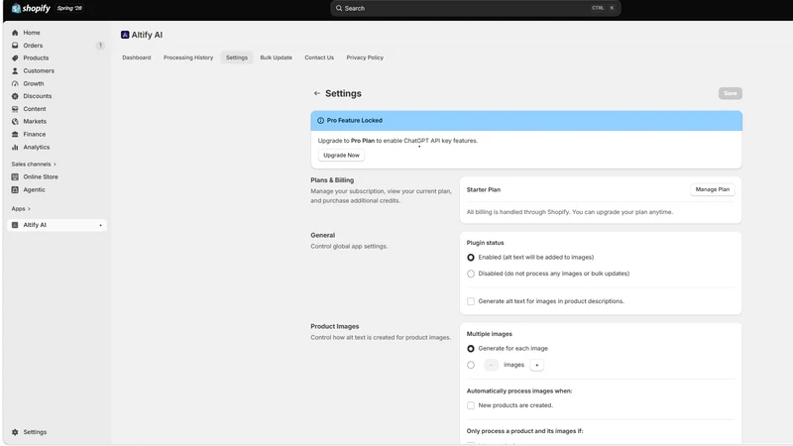Screen dimensions: 793x446
Task: Click the Altify AI sidebar app icon
Action: point(15,225)
